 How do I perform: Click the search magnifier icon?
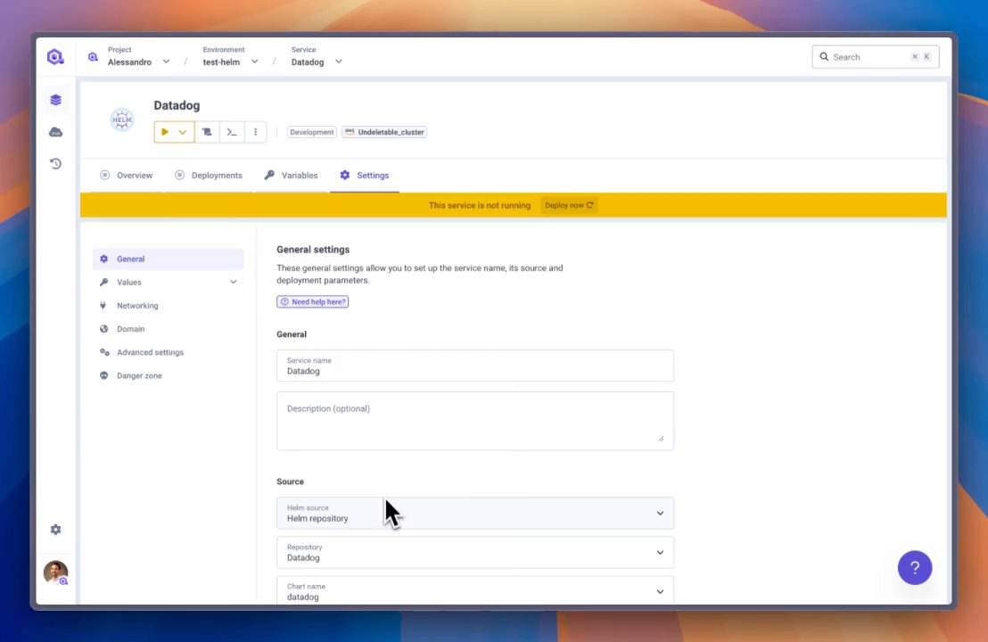[x=824, y=57]
